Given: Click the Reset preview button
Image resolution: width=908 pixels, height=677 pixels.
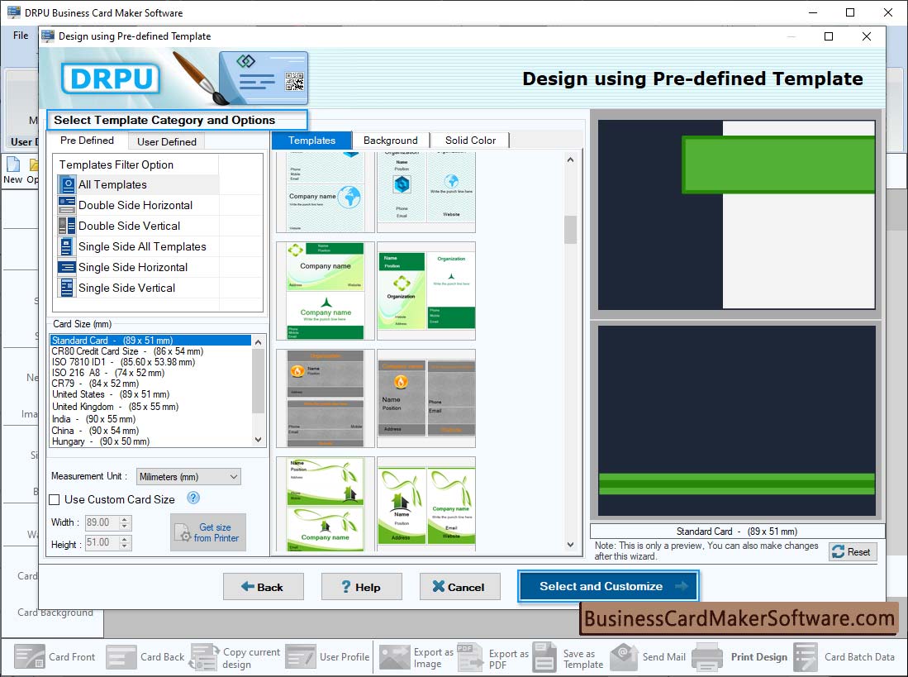Looking at the screenshot, I should coord(853,552).
